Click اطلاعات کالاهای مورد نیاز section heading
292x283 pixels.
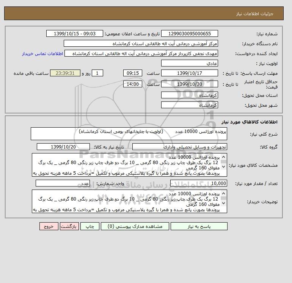click(250, 122)
